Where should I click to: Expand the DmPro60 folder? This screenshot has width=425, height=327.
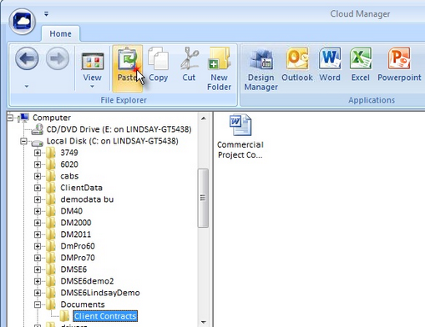click(38, 246)
